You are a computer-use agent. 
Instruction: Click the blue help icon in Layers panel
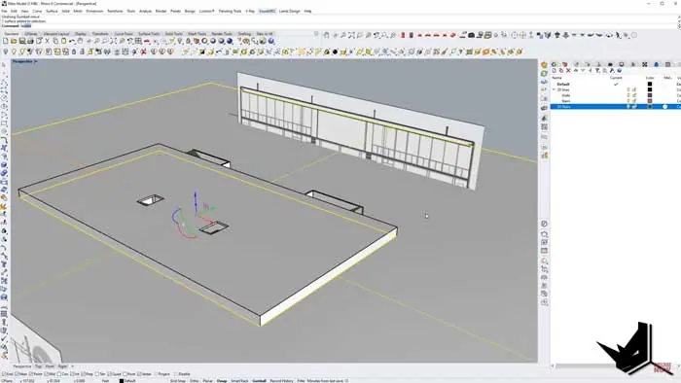click(x=620, y=70)
